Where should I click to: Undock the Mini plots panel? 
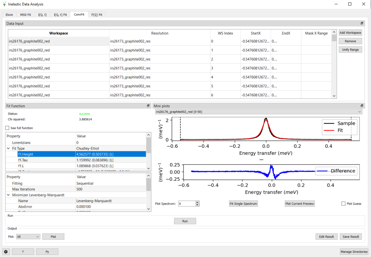point(362,106)
